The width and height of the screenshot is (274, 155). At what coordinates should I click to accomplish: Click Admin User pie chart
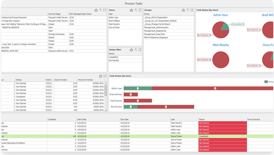[x=220, y=30]
